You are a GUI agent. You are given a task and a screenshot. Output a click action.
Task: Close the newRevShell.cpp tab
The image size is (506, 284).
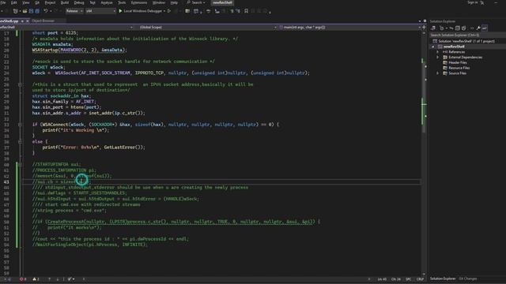point(28,21)
